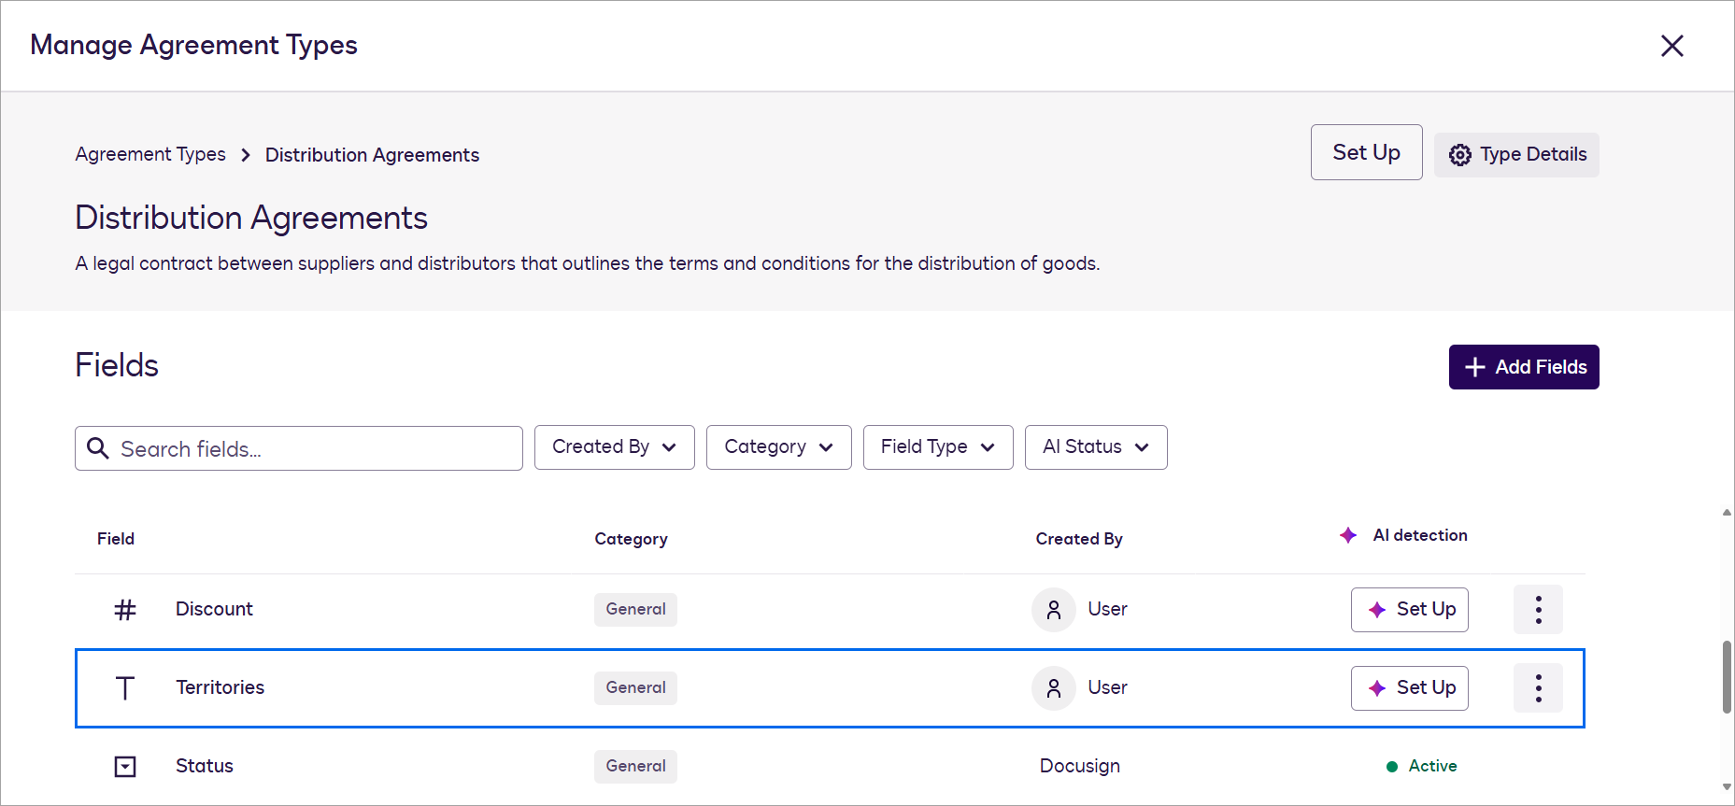
Task: Click the General tag in Status row
Action: pyautogui.click(x=635, y=767)
